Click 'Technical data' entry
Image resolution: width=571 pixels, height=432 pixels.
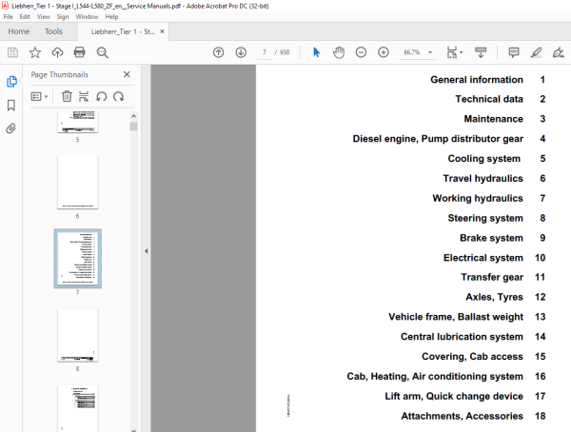tap(489, 99)
